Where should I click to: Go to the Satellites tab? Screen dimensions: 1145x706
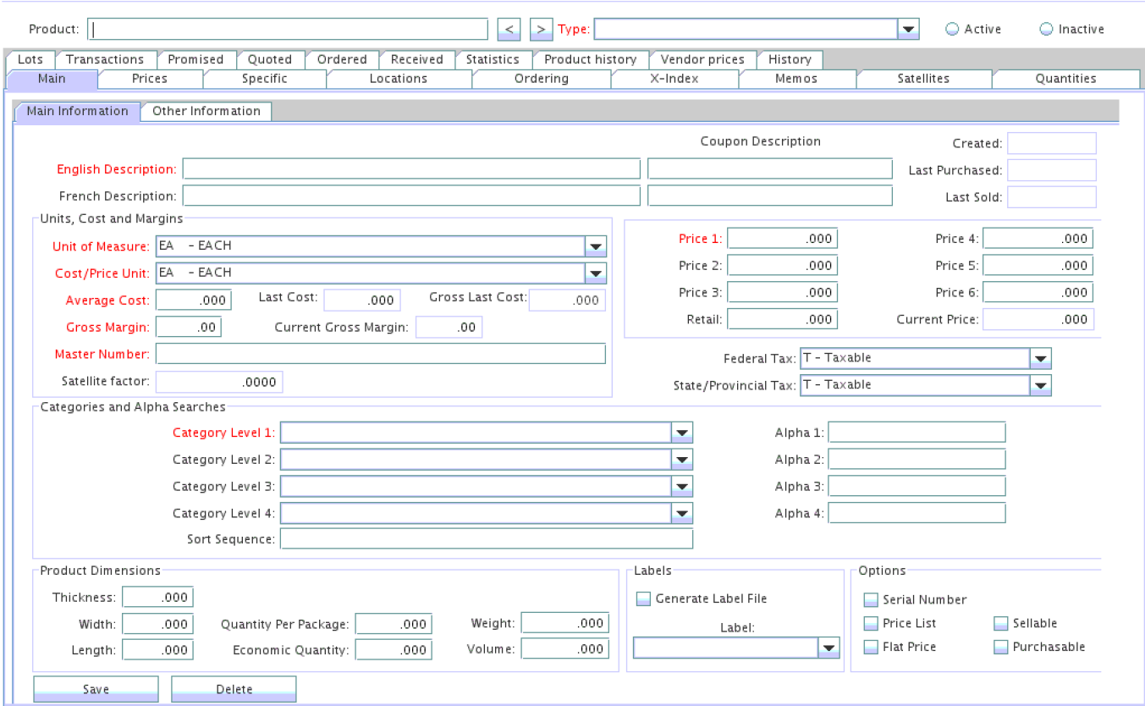click(x=922, y=79)
